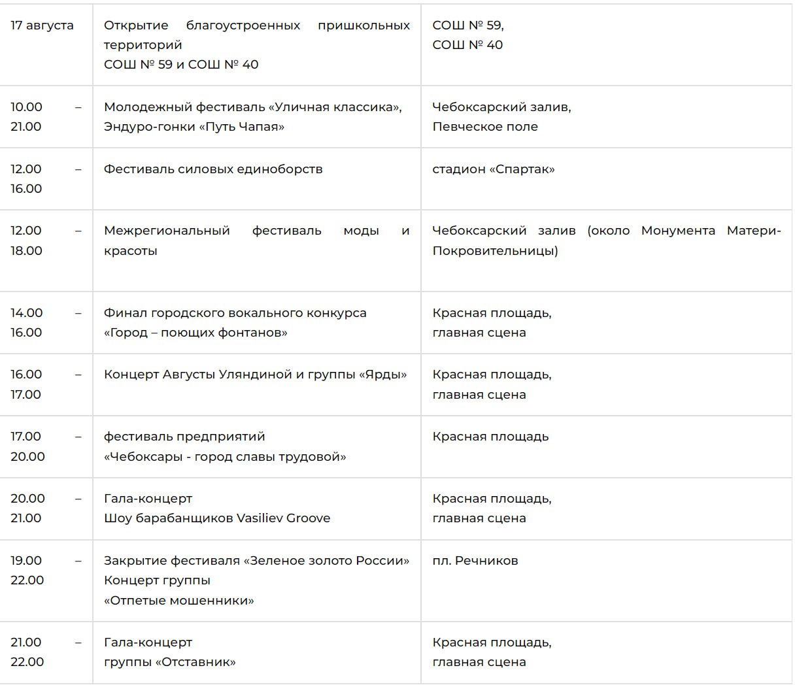Image resolution: width=795 pixels, height=685 pixels.
Task: Click the "пл. Речников" location cell
Action: point(475,561)
